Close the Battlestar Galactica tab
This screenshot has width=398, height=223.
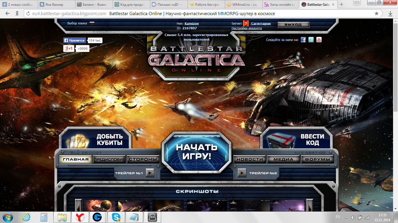click(x=333, y=5)
